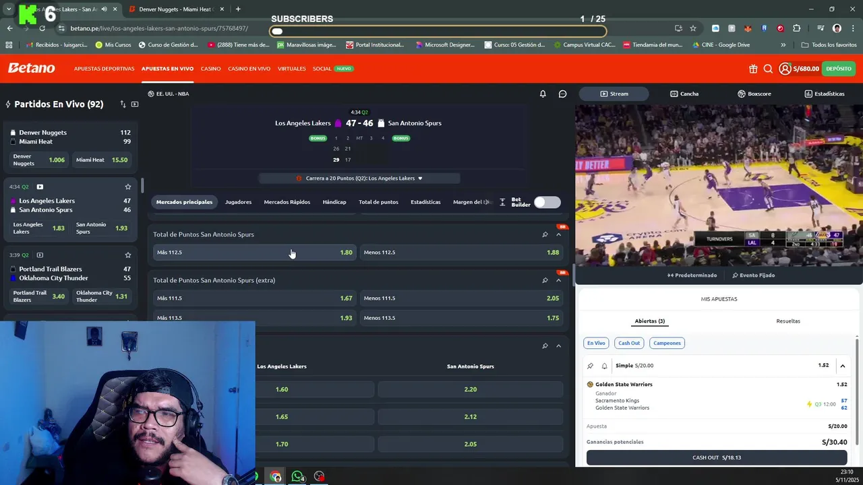Bet on Menos 112.5 at 1.88

pos(462,253)
